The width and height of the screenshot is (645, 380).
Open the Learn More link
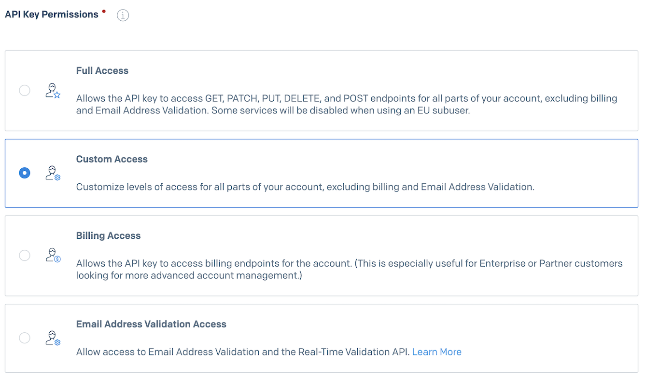click(x=437, y=352)
